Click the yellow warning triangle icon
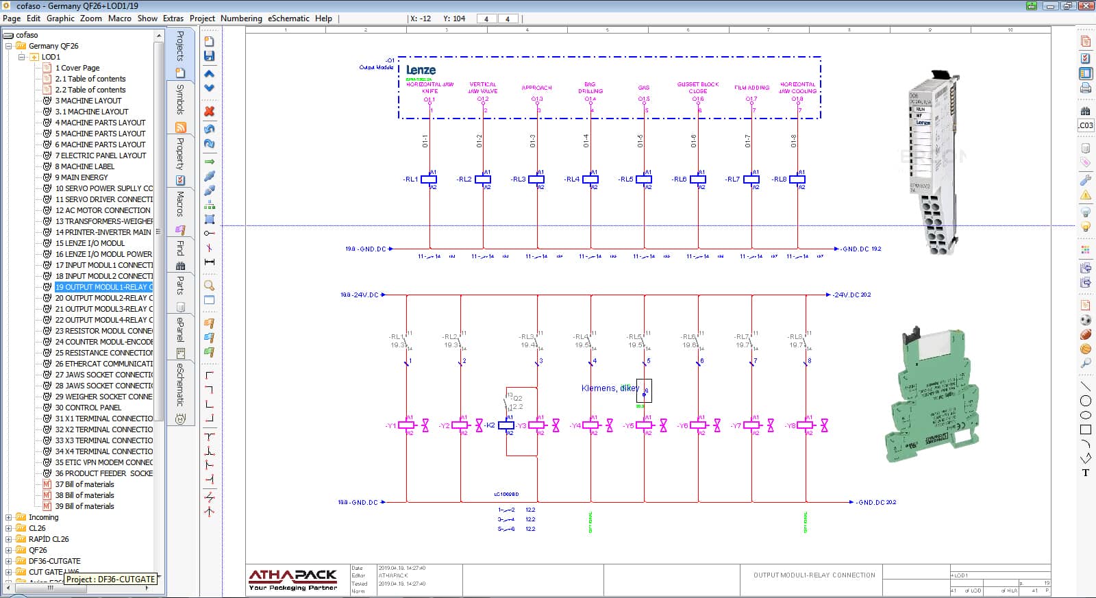 pos(1085,196)
